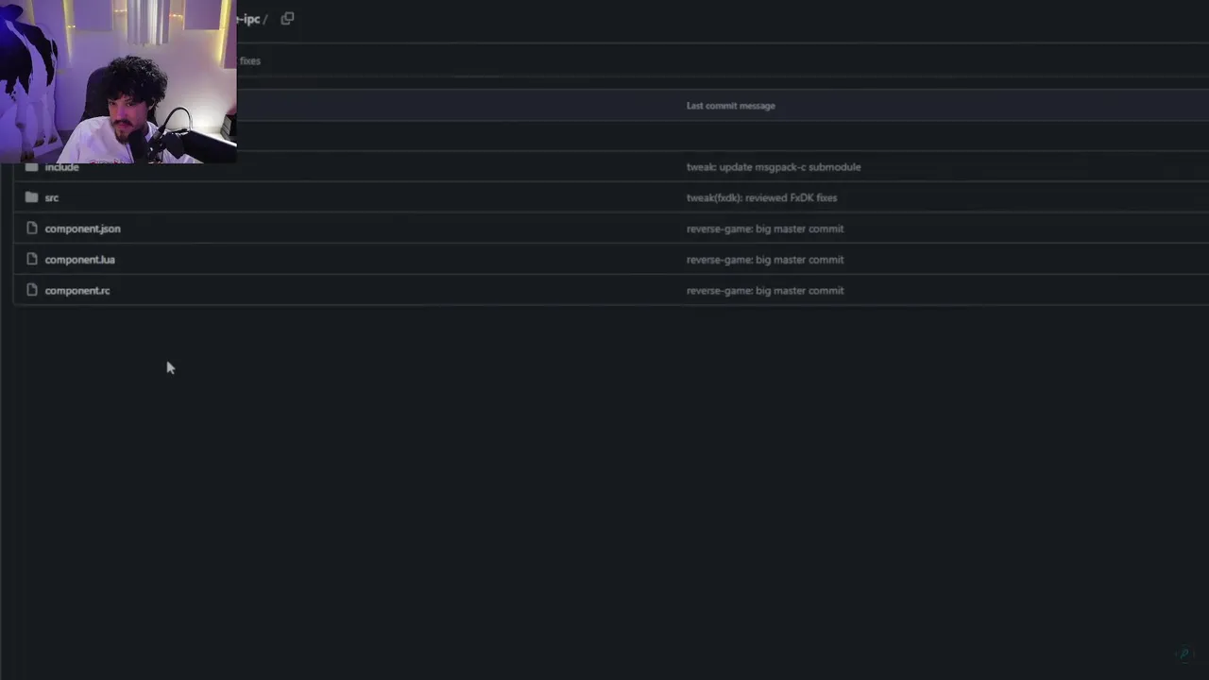The image size is (1209, 680).
Task: Click the include folder icon
Action: click(x=31, y=167)
